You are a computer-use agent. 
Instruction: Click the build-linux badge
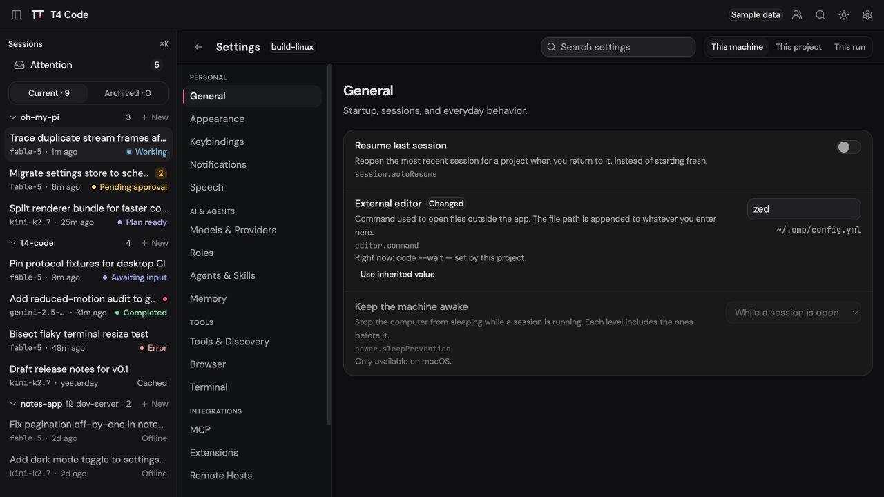tap(292, 47)
